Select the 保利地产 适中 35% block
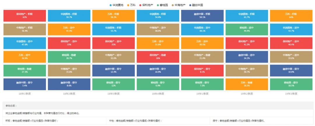The height and width of the screenshot is (126, 315). pos(113,43)
